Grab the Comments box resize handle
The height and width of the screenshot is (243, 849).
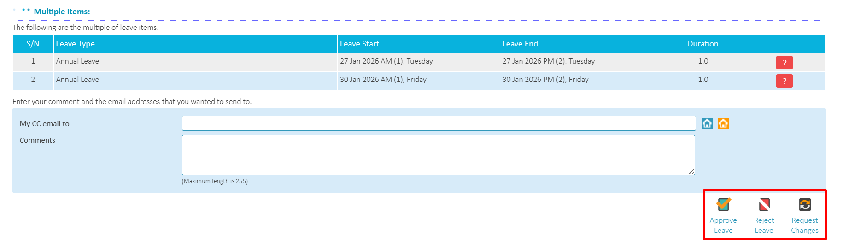click(691, 172)
